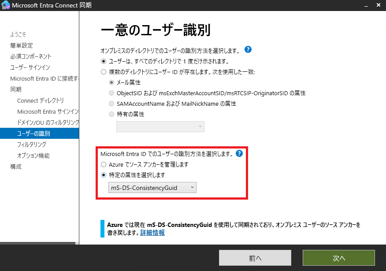
Task: Open the mS-DS-ConsistencyGuid attribute dropdown
Action: click(x=152, y=187)
